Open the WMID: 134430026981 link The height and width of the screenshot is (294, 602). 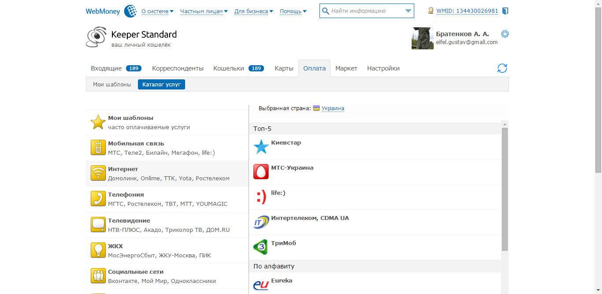467,11
